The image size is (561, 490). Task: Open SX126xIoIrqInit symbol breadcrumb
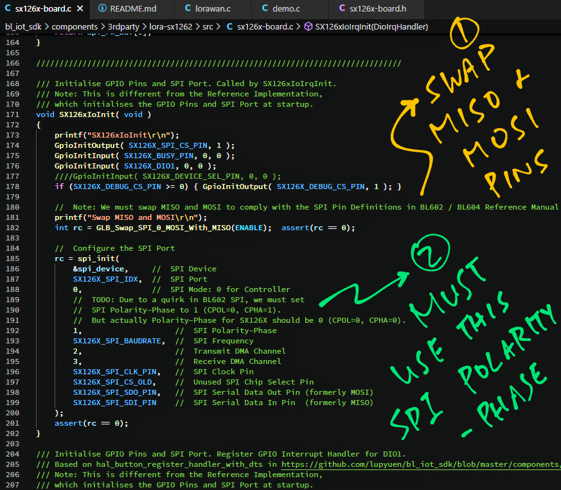pos(371,27)
